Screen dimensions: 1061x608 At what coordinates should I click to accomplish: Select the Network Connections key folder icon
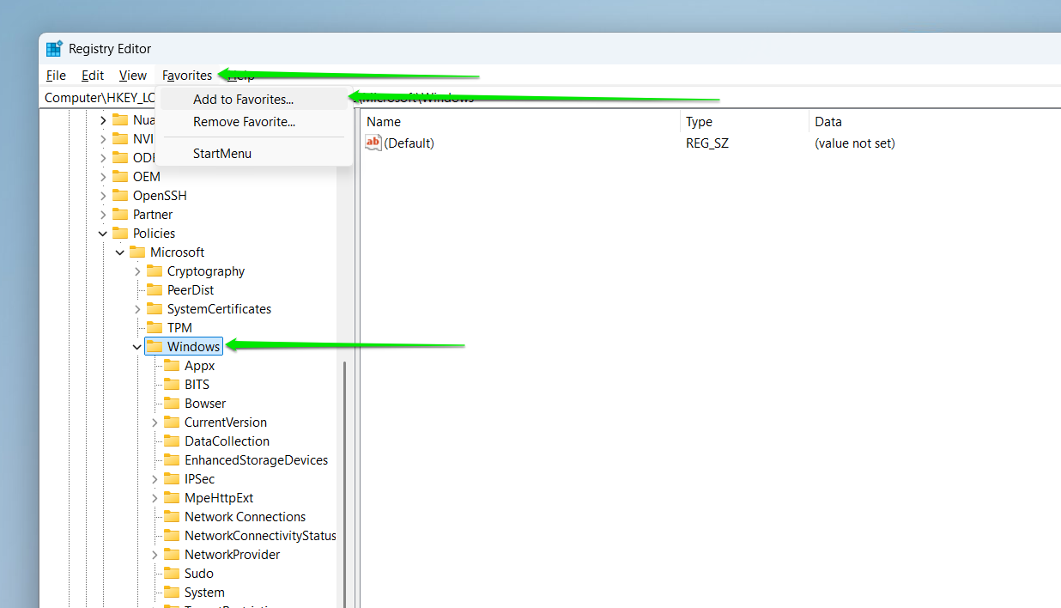pyautogui.click(x=172, y=517)
